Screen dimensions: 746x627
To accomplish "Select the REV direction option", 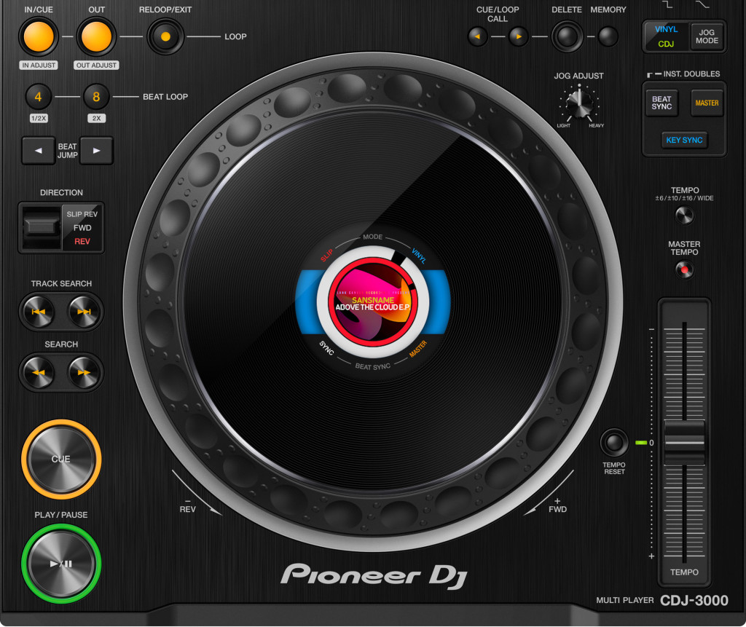I will tap(82, 242).
